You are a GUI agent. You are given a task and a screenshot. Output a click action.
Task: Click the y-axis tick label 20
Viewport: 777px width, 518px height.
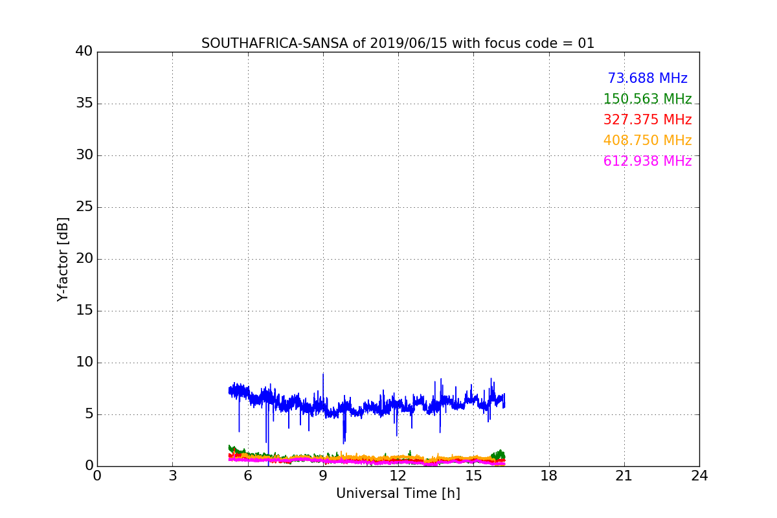click(84, 259)
